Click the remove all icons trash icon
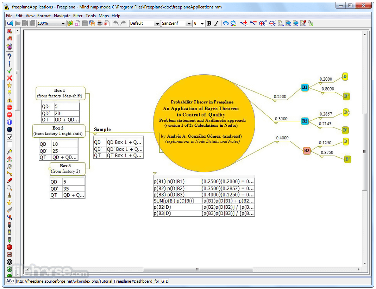 10,46
